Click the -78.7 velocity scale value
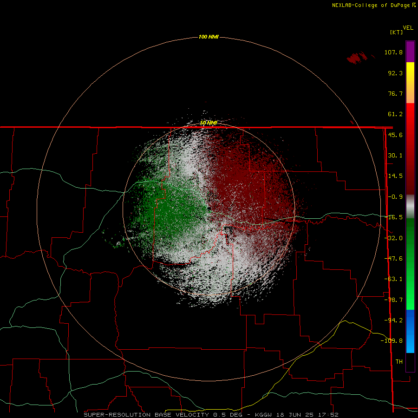418x418 pixels. tap(393, 300)
